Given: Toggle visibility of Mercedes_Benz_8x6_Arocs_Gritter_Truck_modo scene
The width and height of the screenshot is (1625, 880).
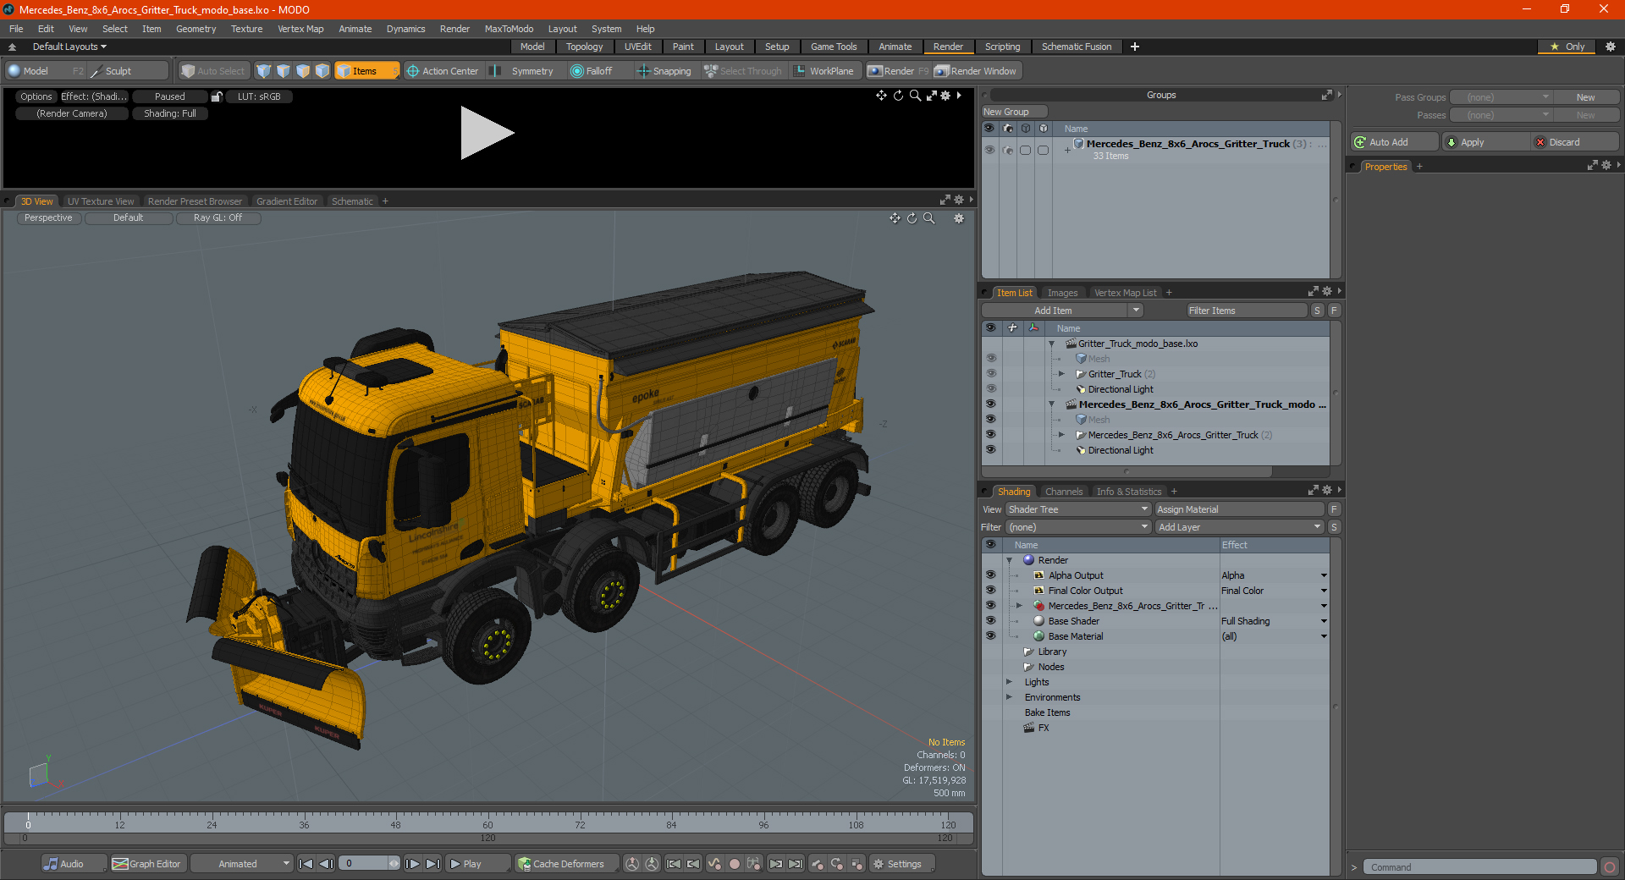Looking at the screenshot, I should (990, 404).
